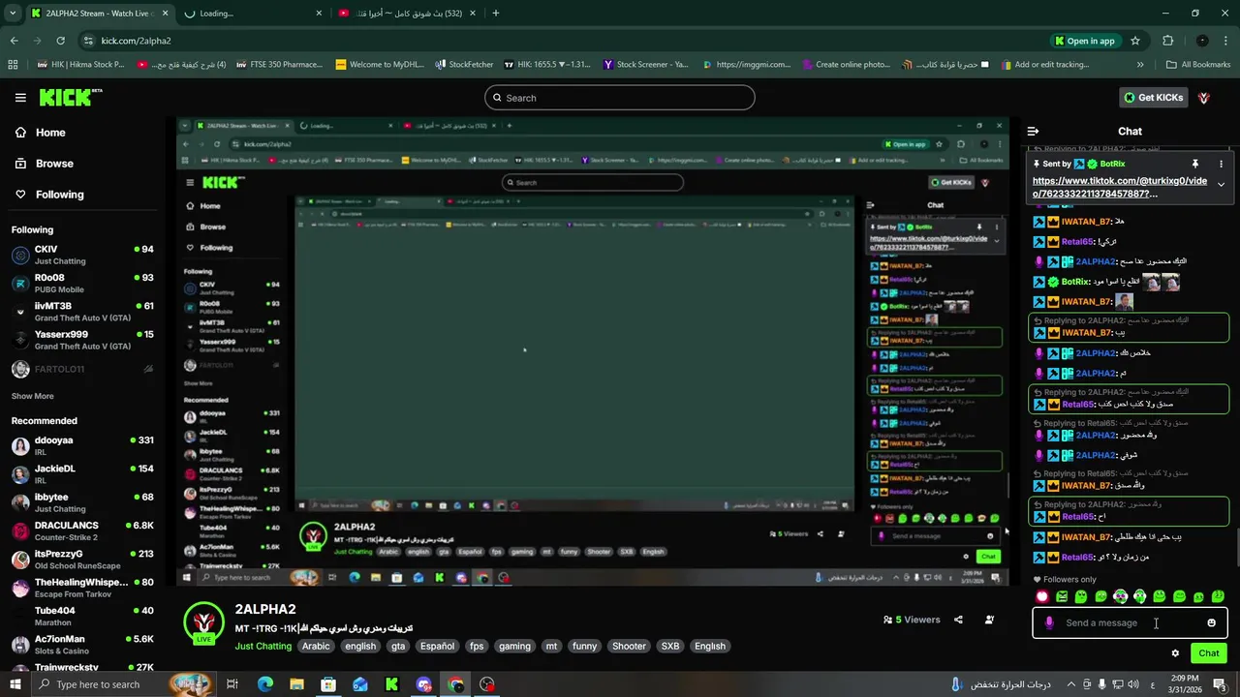
Task: Open a new browser tab
Action: [496, 14]
